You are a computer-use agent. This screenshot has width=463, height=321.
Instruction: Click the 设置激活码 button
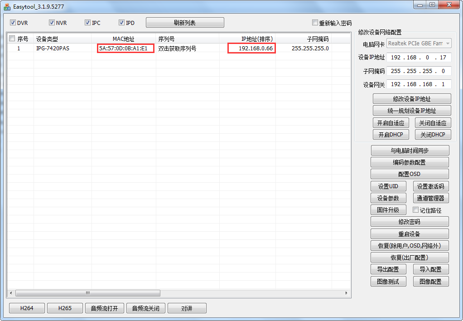tap(431, 186)
